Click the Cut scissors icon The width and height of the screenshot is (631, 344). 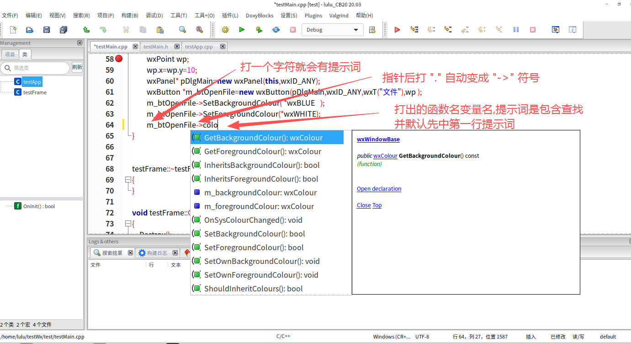(126, 30)
